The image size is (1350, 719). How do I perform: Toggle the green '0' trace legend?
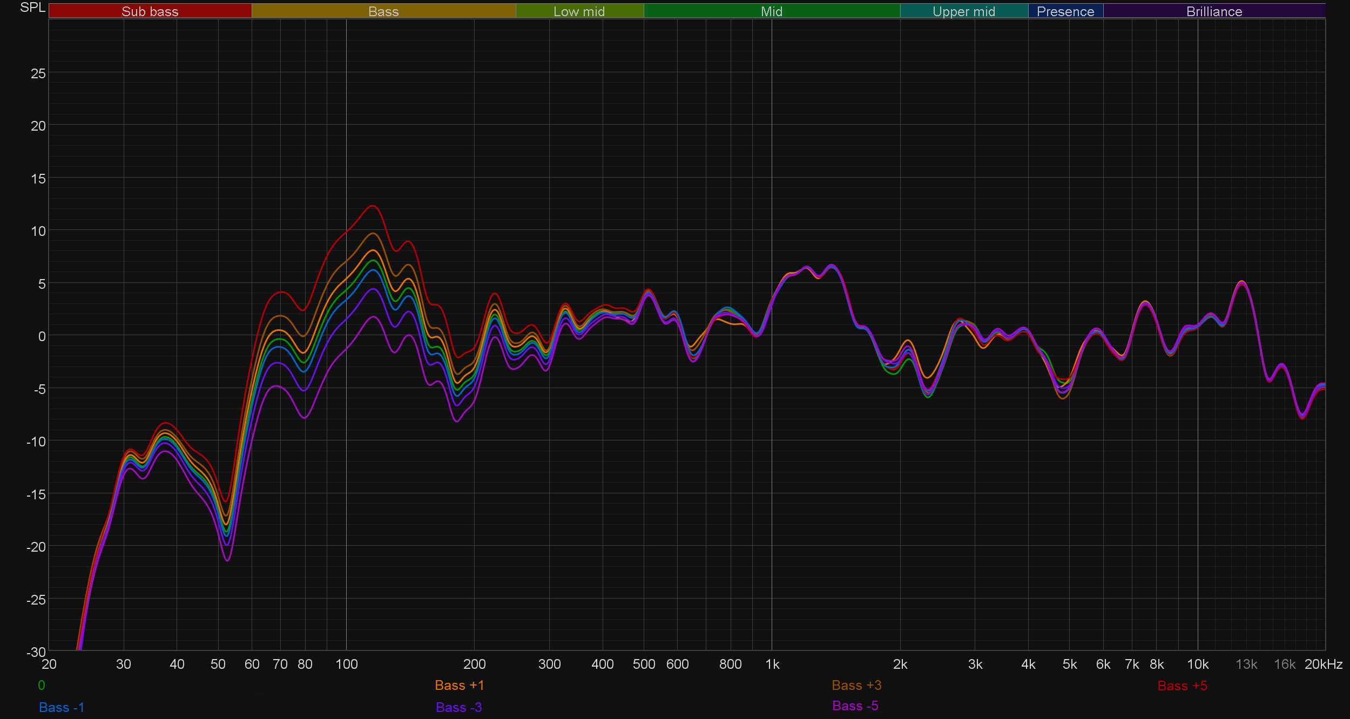coord(42,685)
